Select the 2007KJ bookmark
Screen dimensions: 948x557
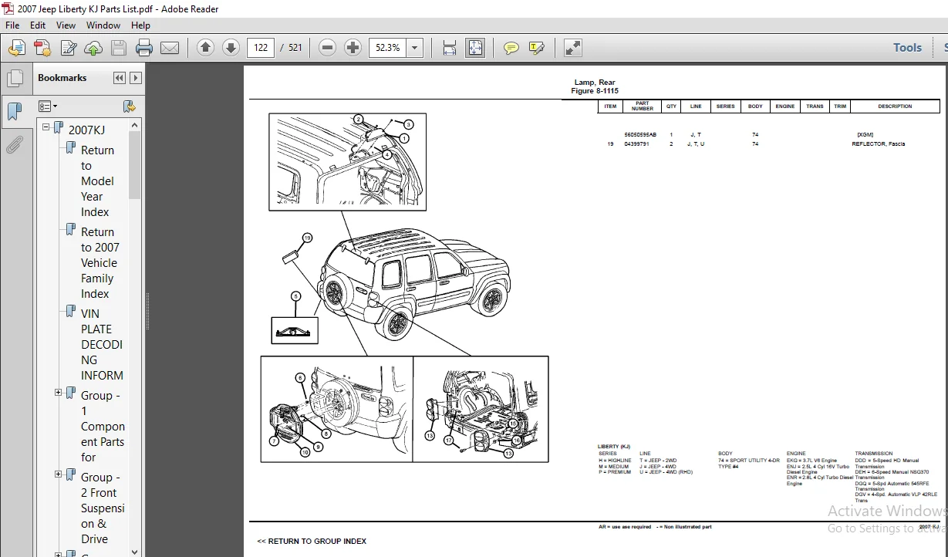[x=86, y=130]
